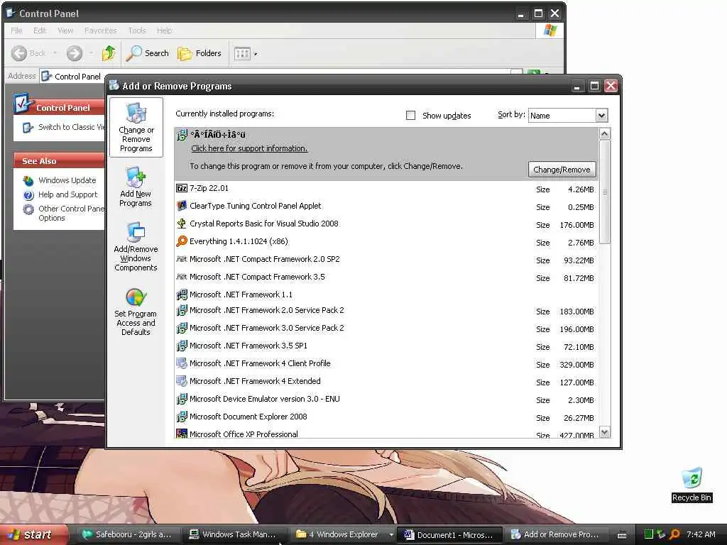727x545 pixels.
Task: Click Search in Control Panel toolbar
Action: coord(148,53)
